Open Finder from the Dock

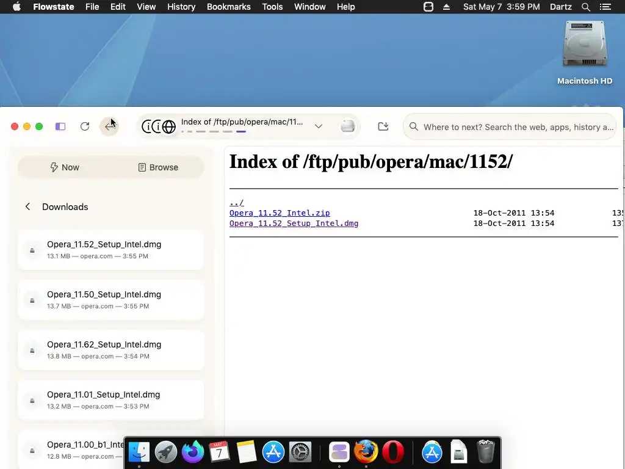click(x=139, y=452)
